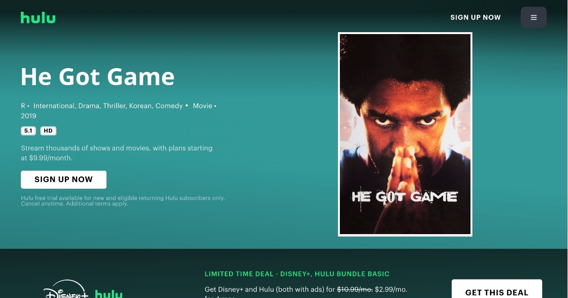Click the Hulu free trial terms fine print

pos(123,201)
